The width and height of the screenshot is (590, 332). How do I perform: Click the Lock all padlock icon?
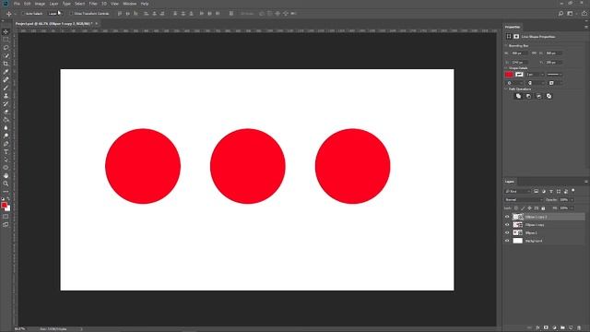pos(543,208)
